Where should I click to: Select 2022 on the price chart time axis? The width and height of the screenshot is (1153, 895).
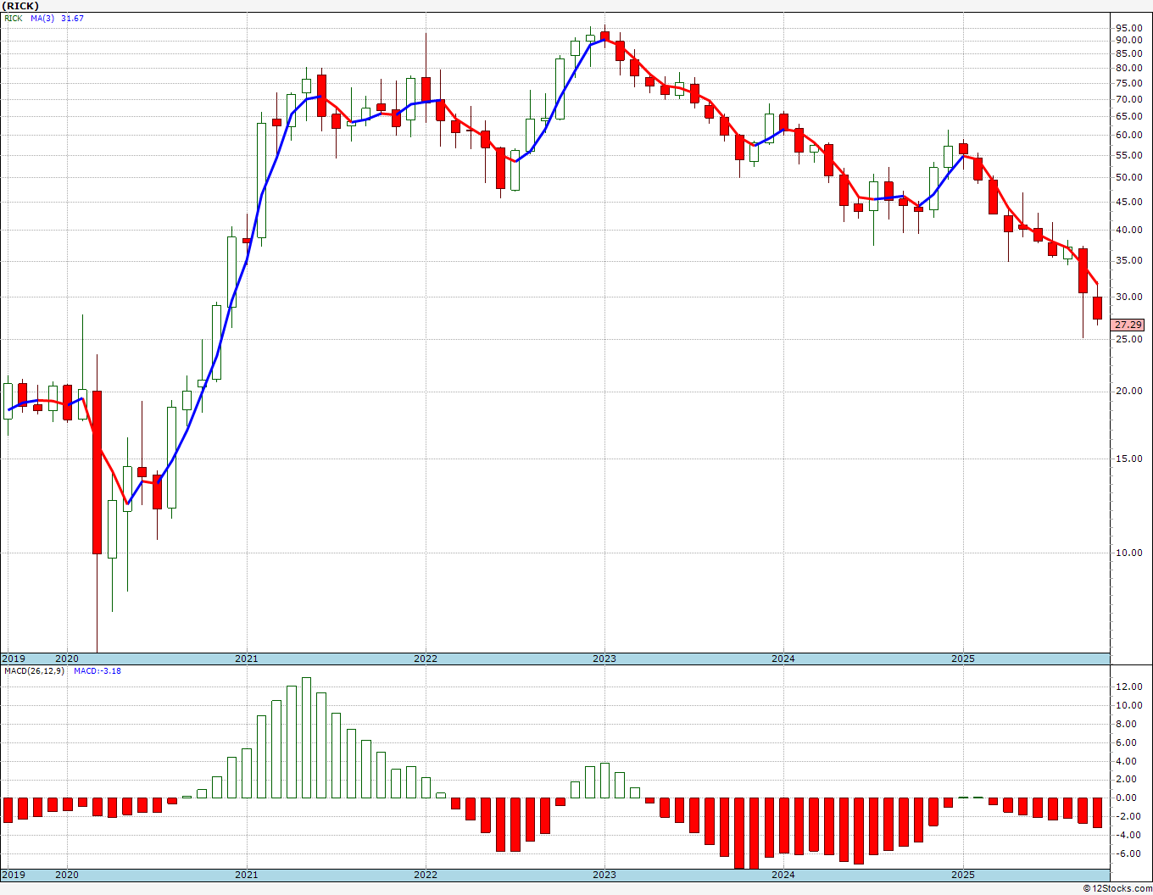(426, 659)
